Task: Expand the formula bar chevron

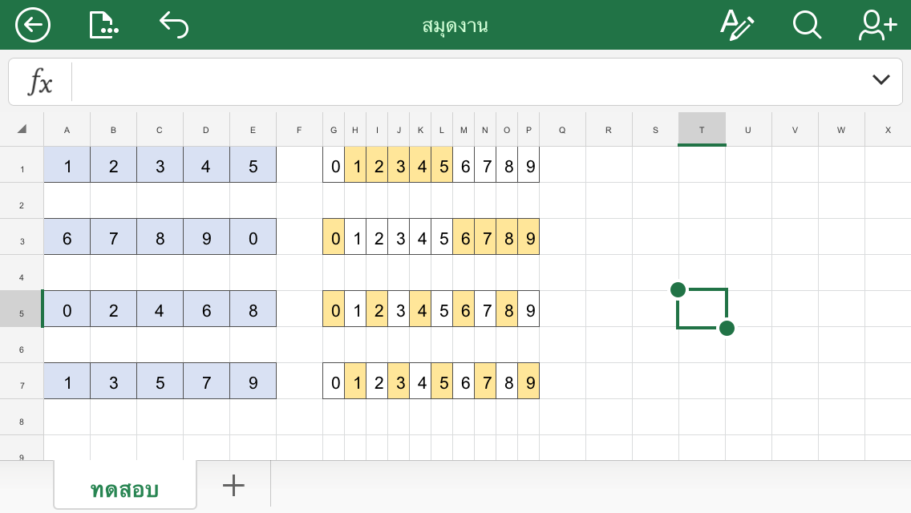Action: click(881, 79)
